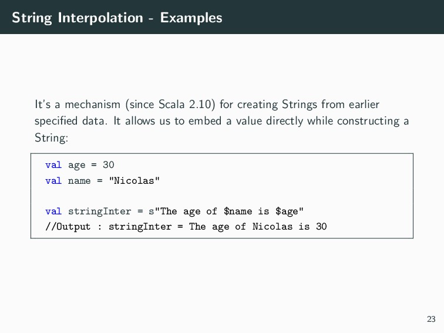The height and width of the screenshot is (333, 444).
Task: Click the word 'String:' ending the paragraph
Action: pyautogui.click(x=52, y=138)
